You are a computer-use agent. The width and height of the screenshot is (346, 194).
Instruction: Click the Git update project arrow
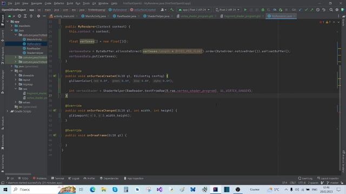coord(301,10)
